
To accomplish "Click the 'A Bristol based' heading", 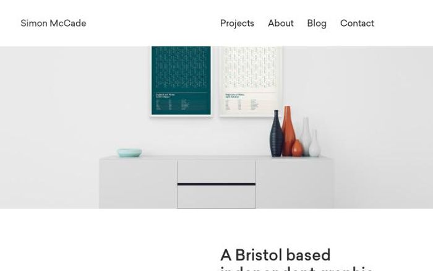I will click(275, 255).
